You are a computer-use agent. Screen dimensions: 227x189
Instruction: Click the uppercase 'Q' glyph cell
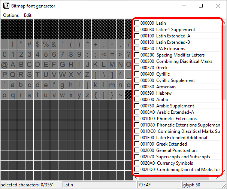pyautogui.click(x=13, y=74)
